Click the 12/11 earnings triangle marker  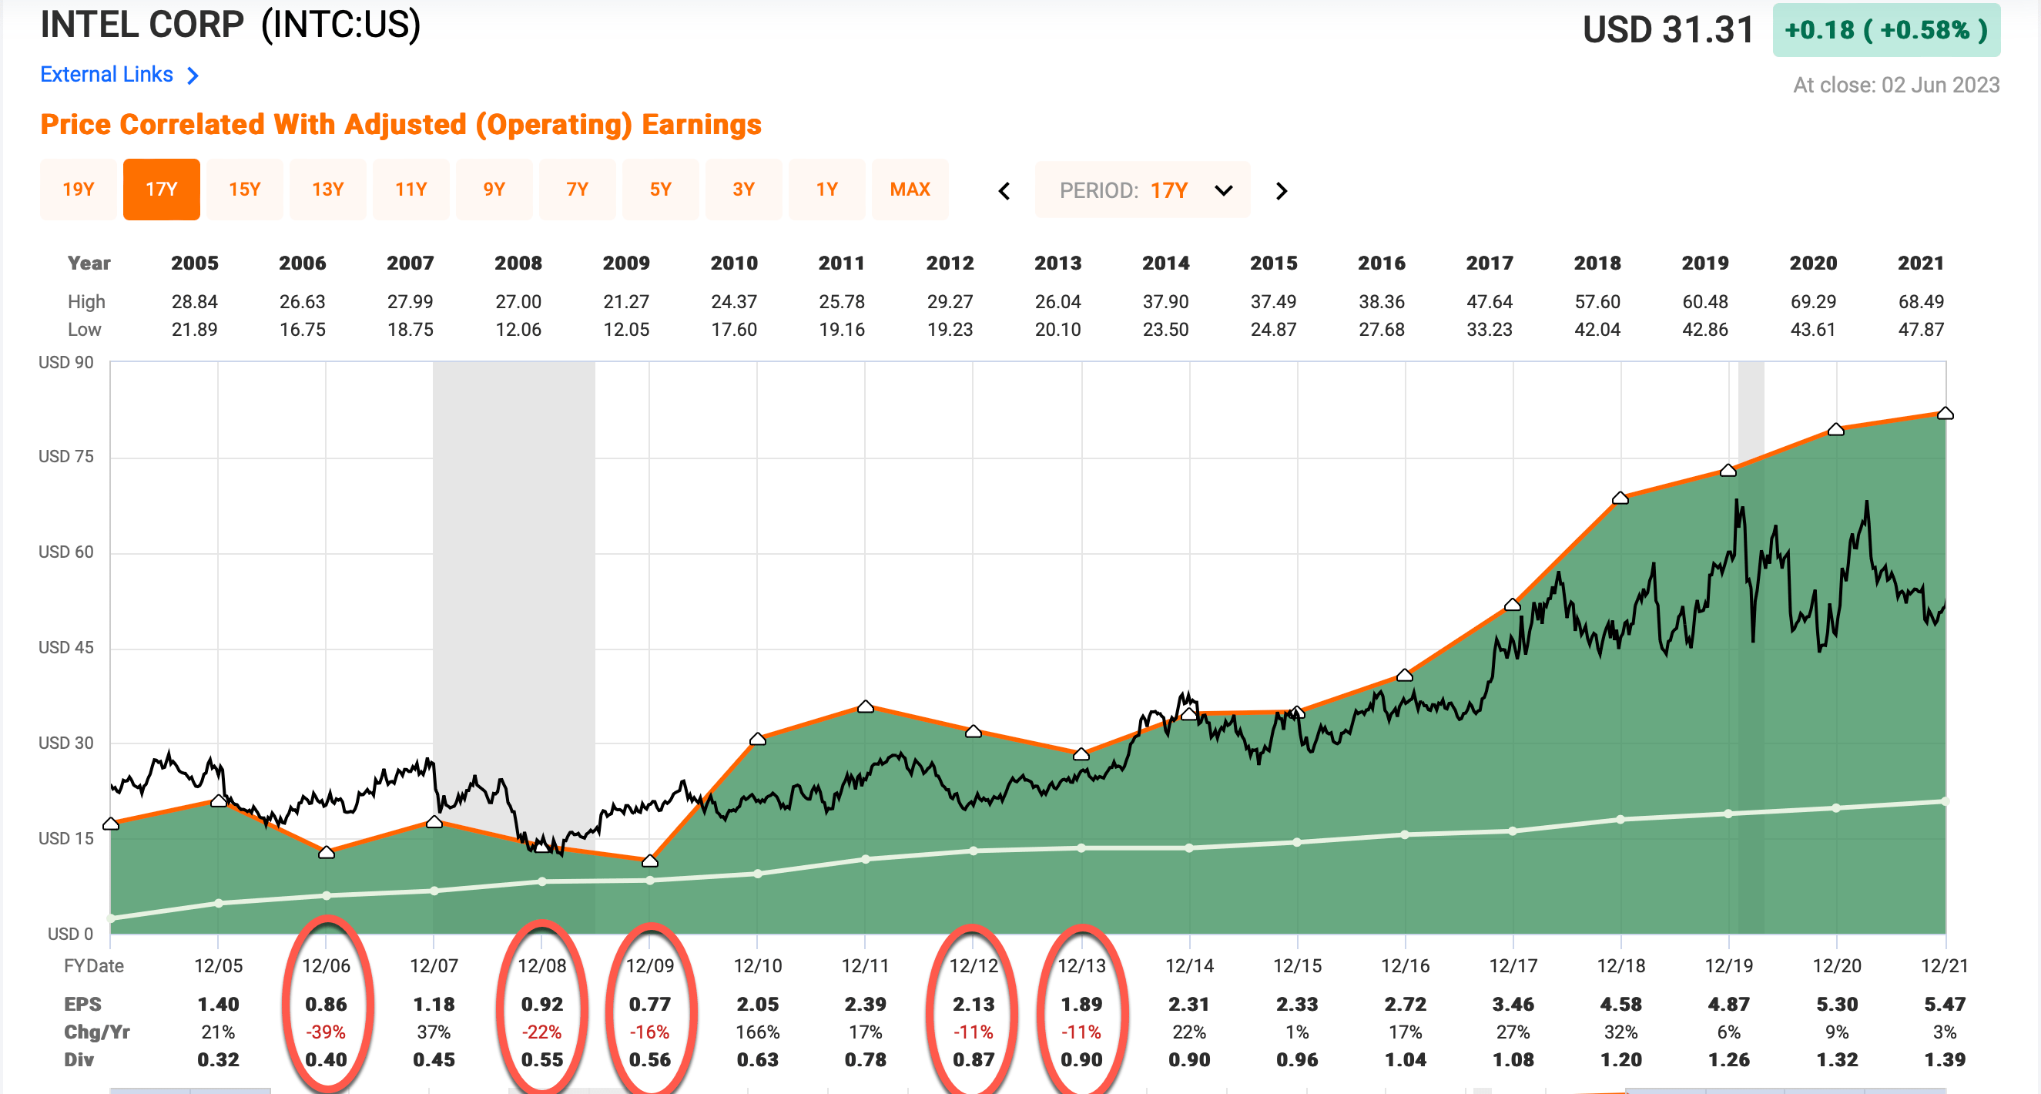(x=865, y=706)
